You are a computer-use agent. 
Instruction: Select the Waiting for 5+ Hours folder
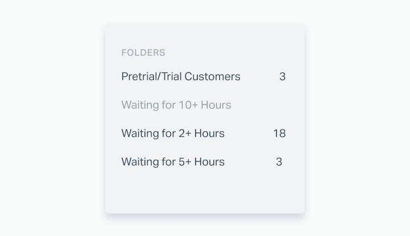(x=173, y=162)
